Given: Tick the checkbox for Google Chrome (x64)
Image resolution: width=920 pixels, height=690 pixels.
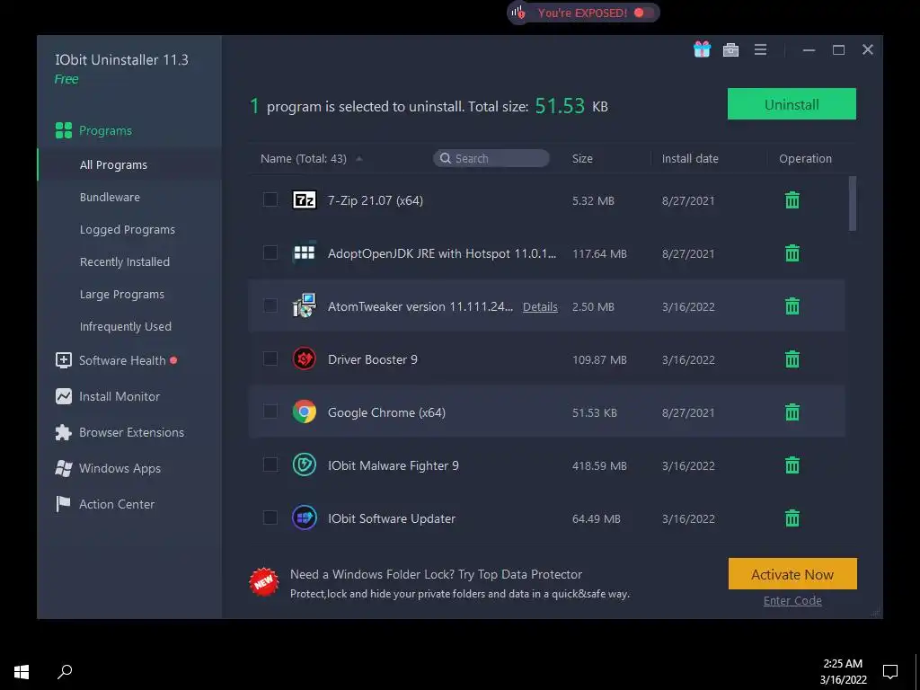Looking at the screenshot, I should click(x=270, y=411).
